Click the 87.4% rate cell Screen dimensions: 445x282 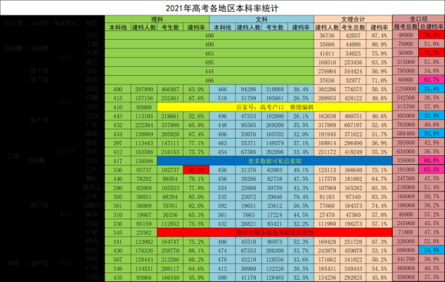379,36
